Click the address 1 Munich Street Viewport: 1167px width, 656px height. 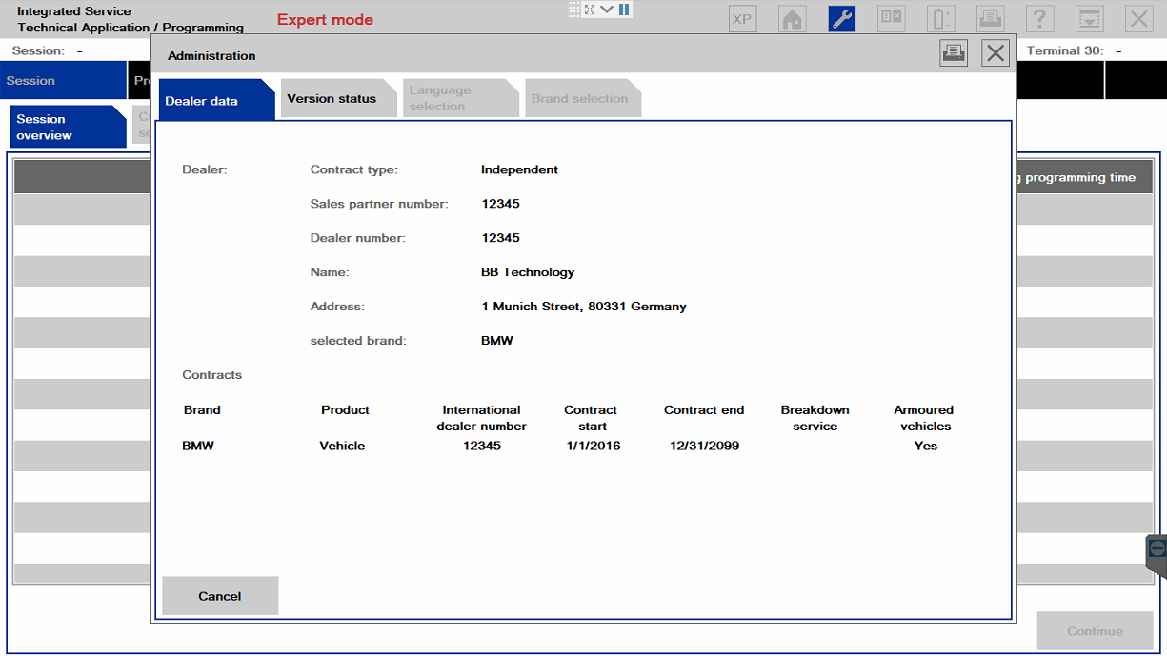[x=584, y=307]
